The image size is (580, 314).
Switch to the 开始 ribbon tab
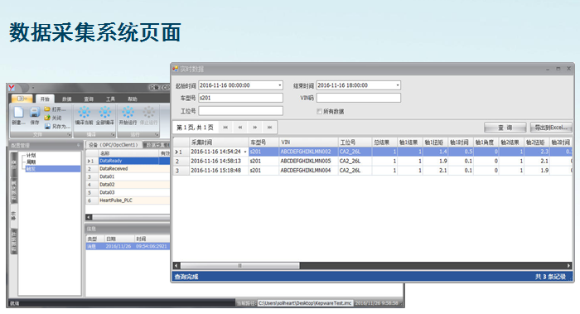tap(45, 99)
